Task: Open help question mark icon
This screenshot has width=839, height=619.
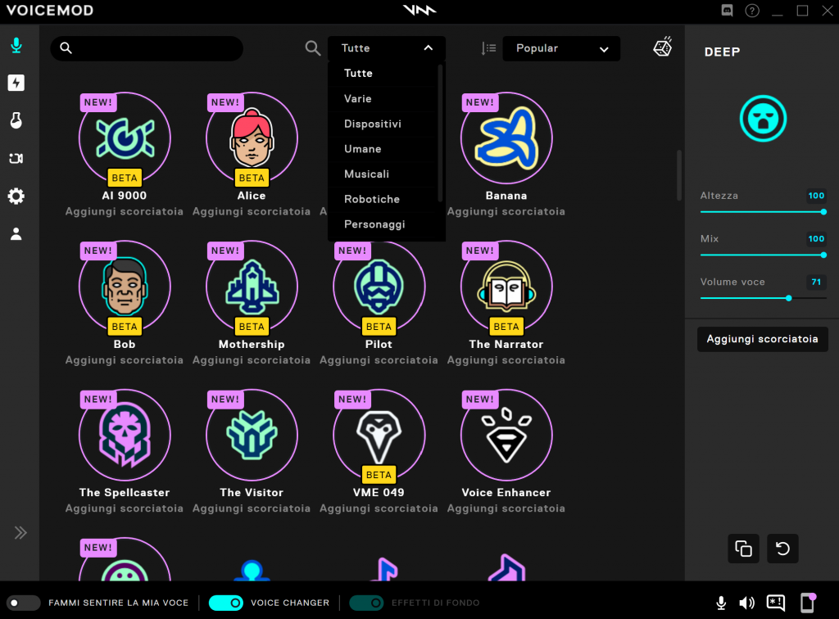Action: (x=752, y=11)
